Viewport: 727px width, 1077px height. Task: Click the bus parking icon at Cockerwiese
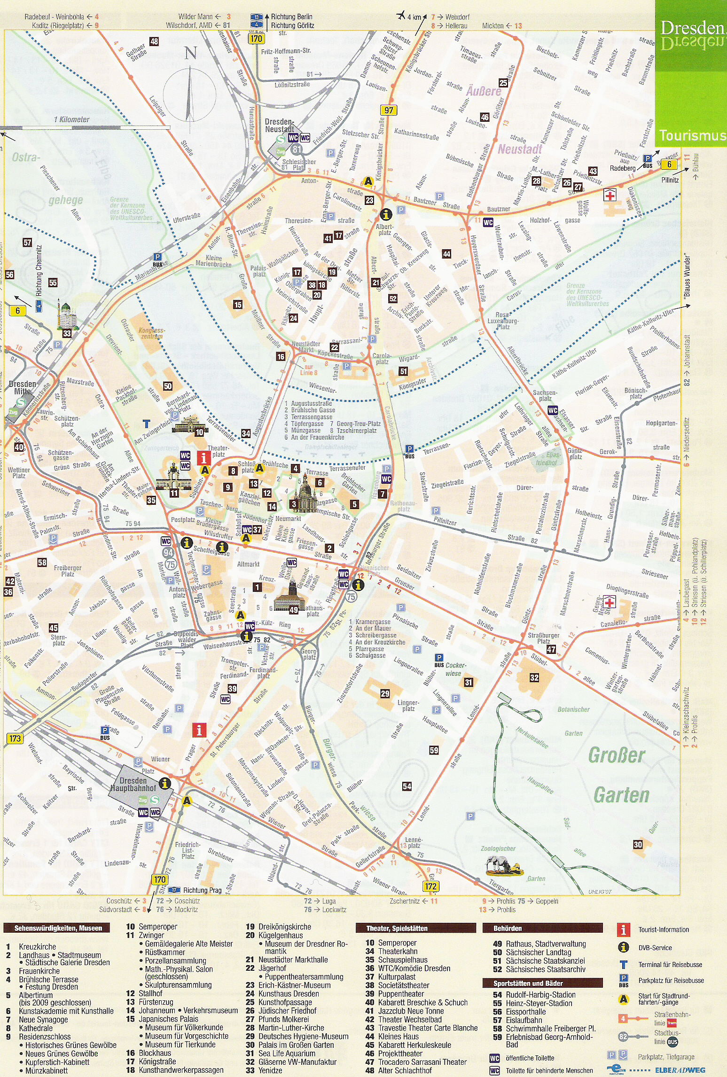[x=439, y=660]
